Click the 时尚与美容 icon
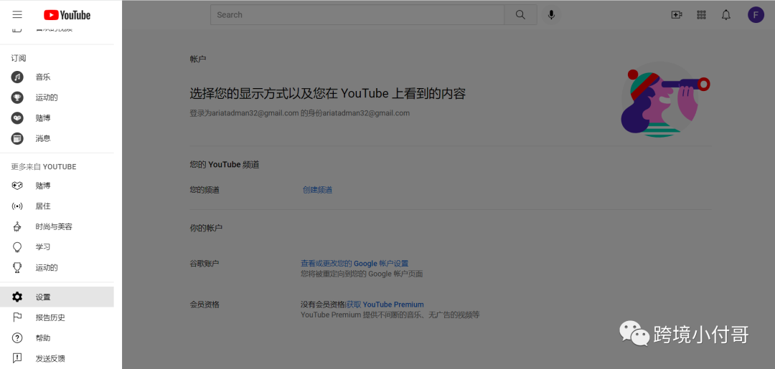This screenshot has height=369, width=775. (x=17, y=227)
